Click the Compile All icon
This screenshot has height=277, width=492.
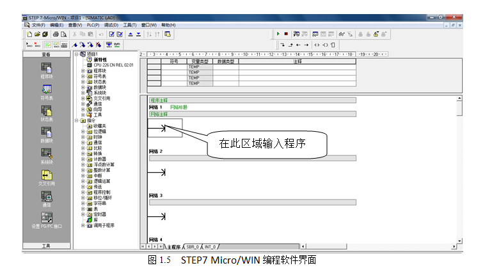pos(120,34)
